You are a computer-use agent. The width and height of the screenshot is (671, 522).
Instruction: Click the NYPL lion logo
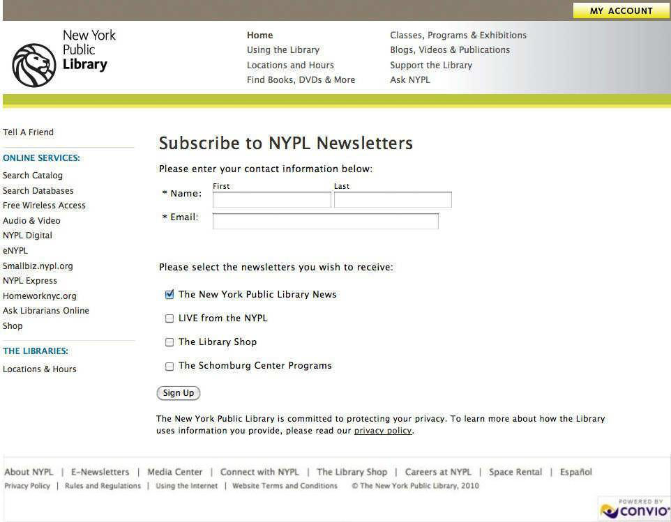pyautogui.click(x=33, y=65)
